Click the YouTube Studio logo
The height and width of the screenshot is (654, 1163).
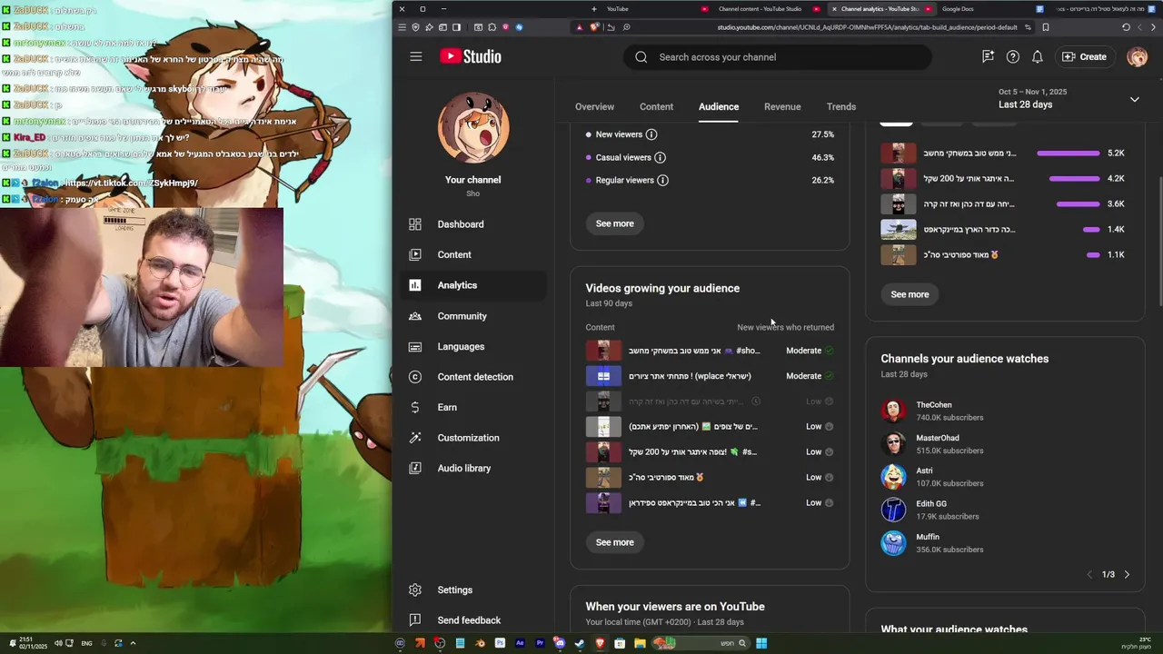click(x=471, y=56)
